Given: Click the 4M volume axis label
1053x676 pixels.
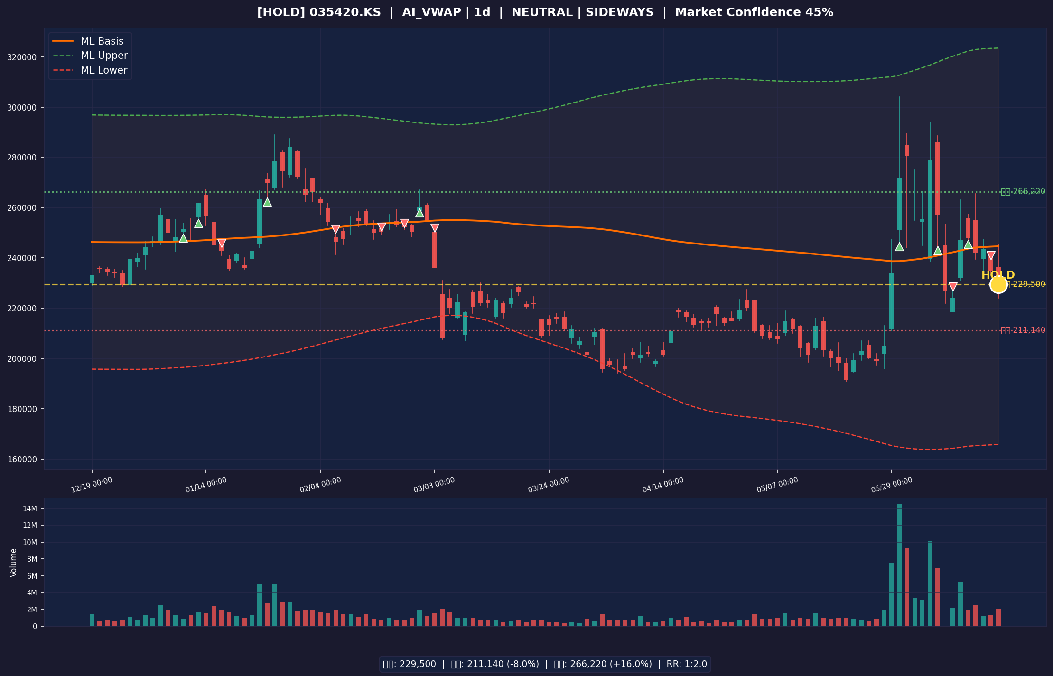Looking at the screenshot, I should [32, 593].
